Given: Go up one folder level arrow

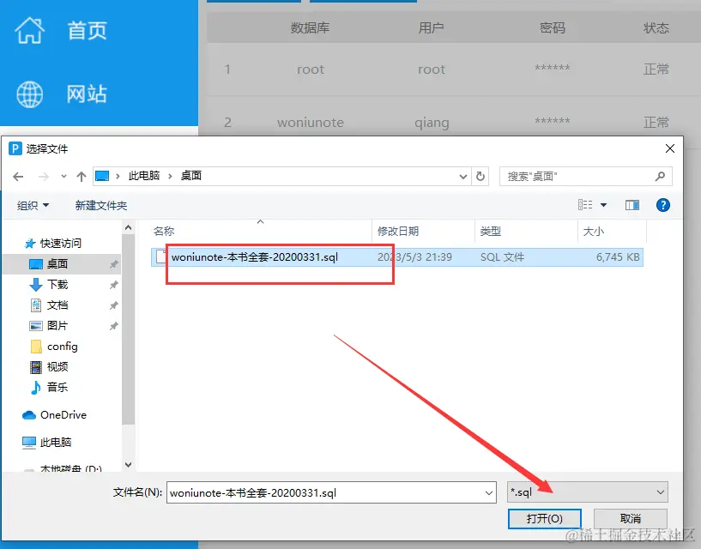Looking at the screenshot, I should (82, 177).
